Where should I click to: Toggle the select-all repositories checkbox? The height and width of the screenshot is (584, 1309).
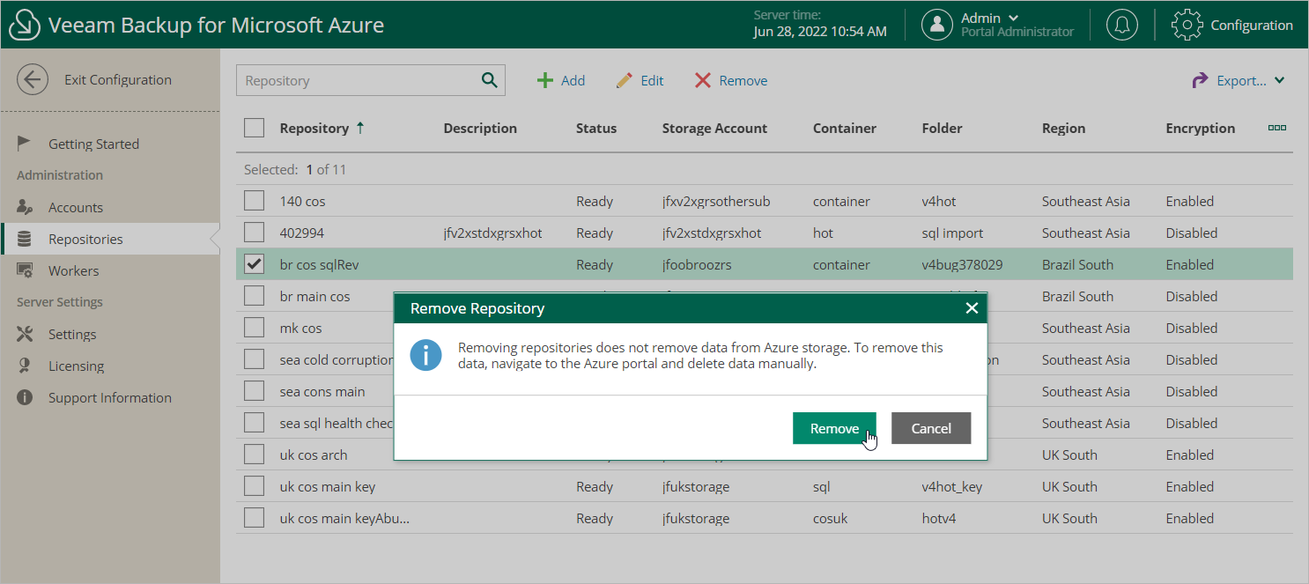coord(255,128)
